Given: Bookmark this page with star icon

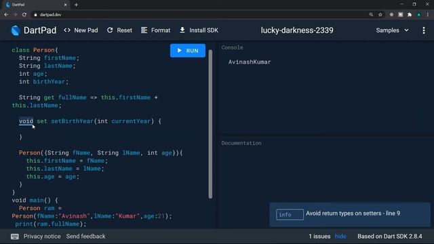Looking at the screenshot, I should coord(380,15).
